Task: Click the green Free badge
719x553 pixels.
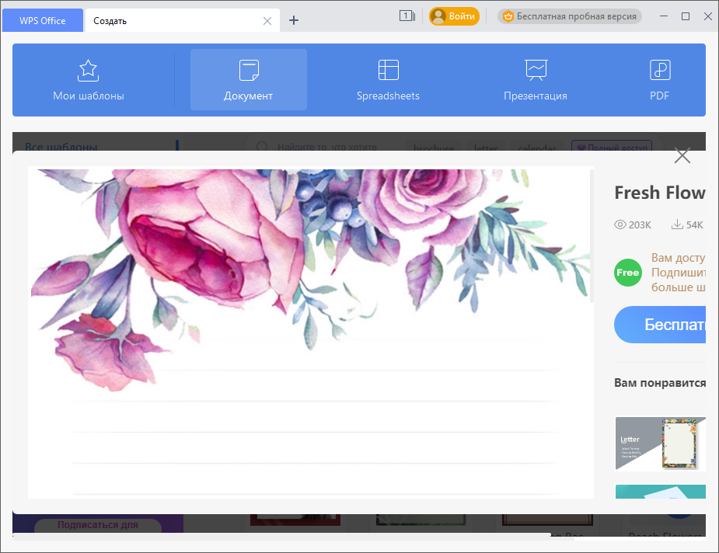Action: coord(628,273)
